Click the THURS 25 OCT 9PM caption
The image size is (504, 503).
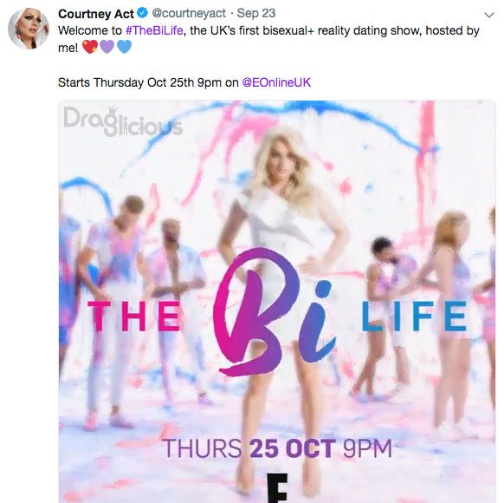(278, 448)
